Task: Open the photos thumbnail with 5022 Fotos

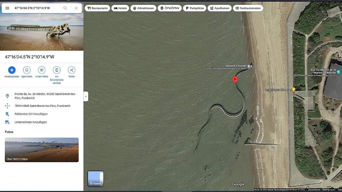Action: pyautogui.click(x=42, y=150)
